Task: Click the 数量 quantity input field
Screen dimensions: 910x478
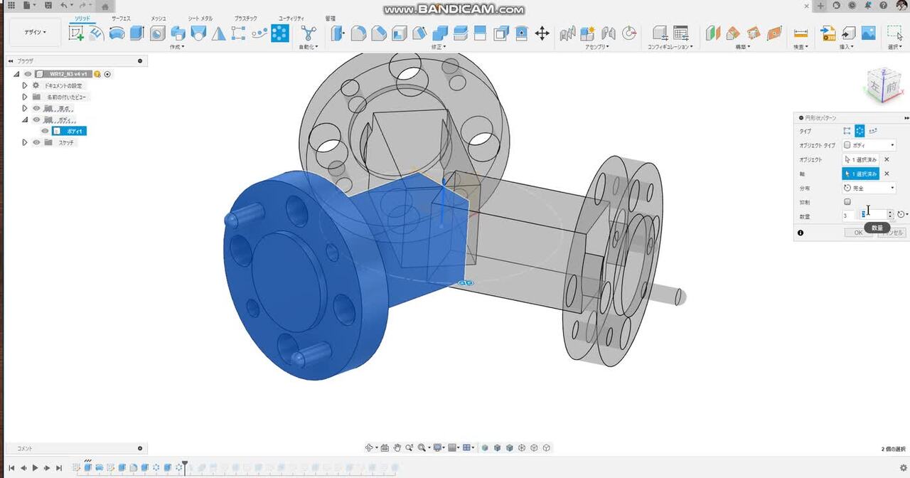Action: coord(873,215)
